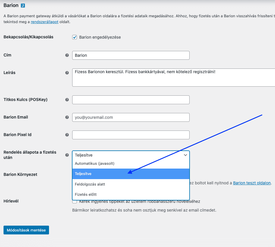Save changes with Módosítások mentése
The image size is (275, 247).
[26, 230]
